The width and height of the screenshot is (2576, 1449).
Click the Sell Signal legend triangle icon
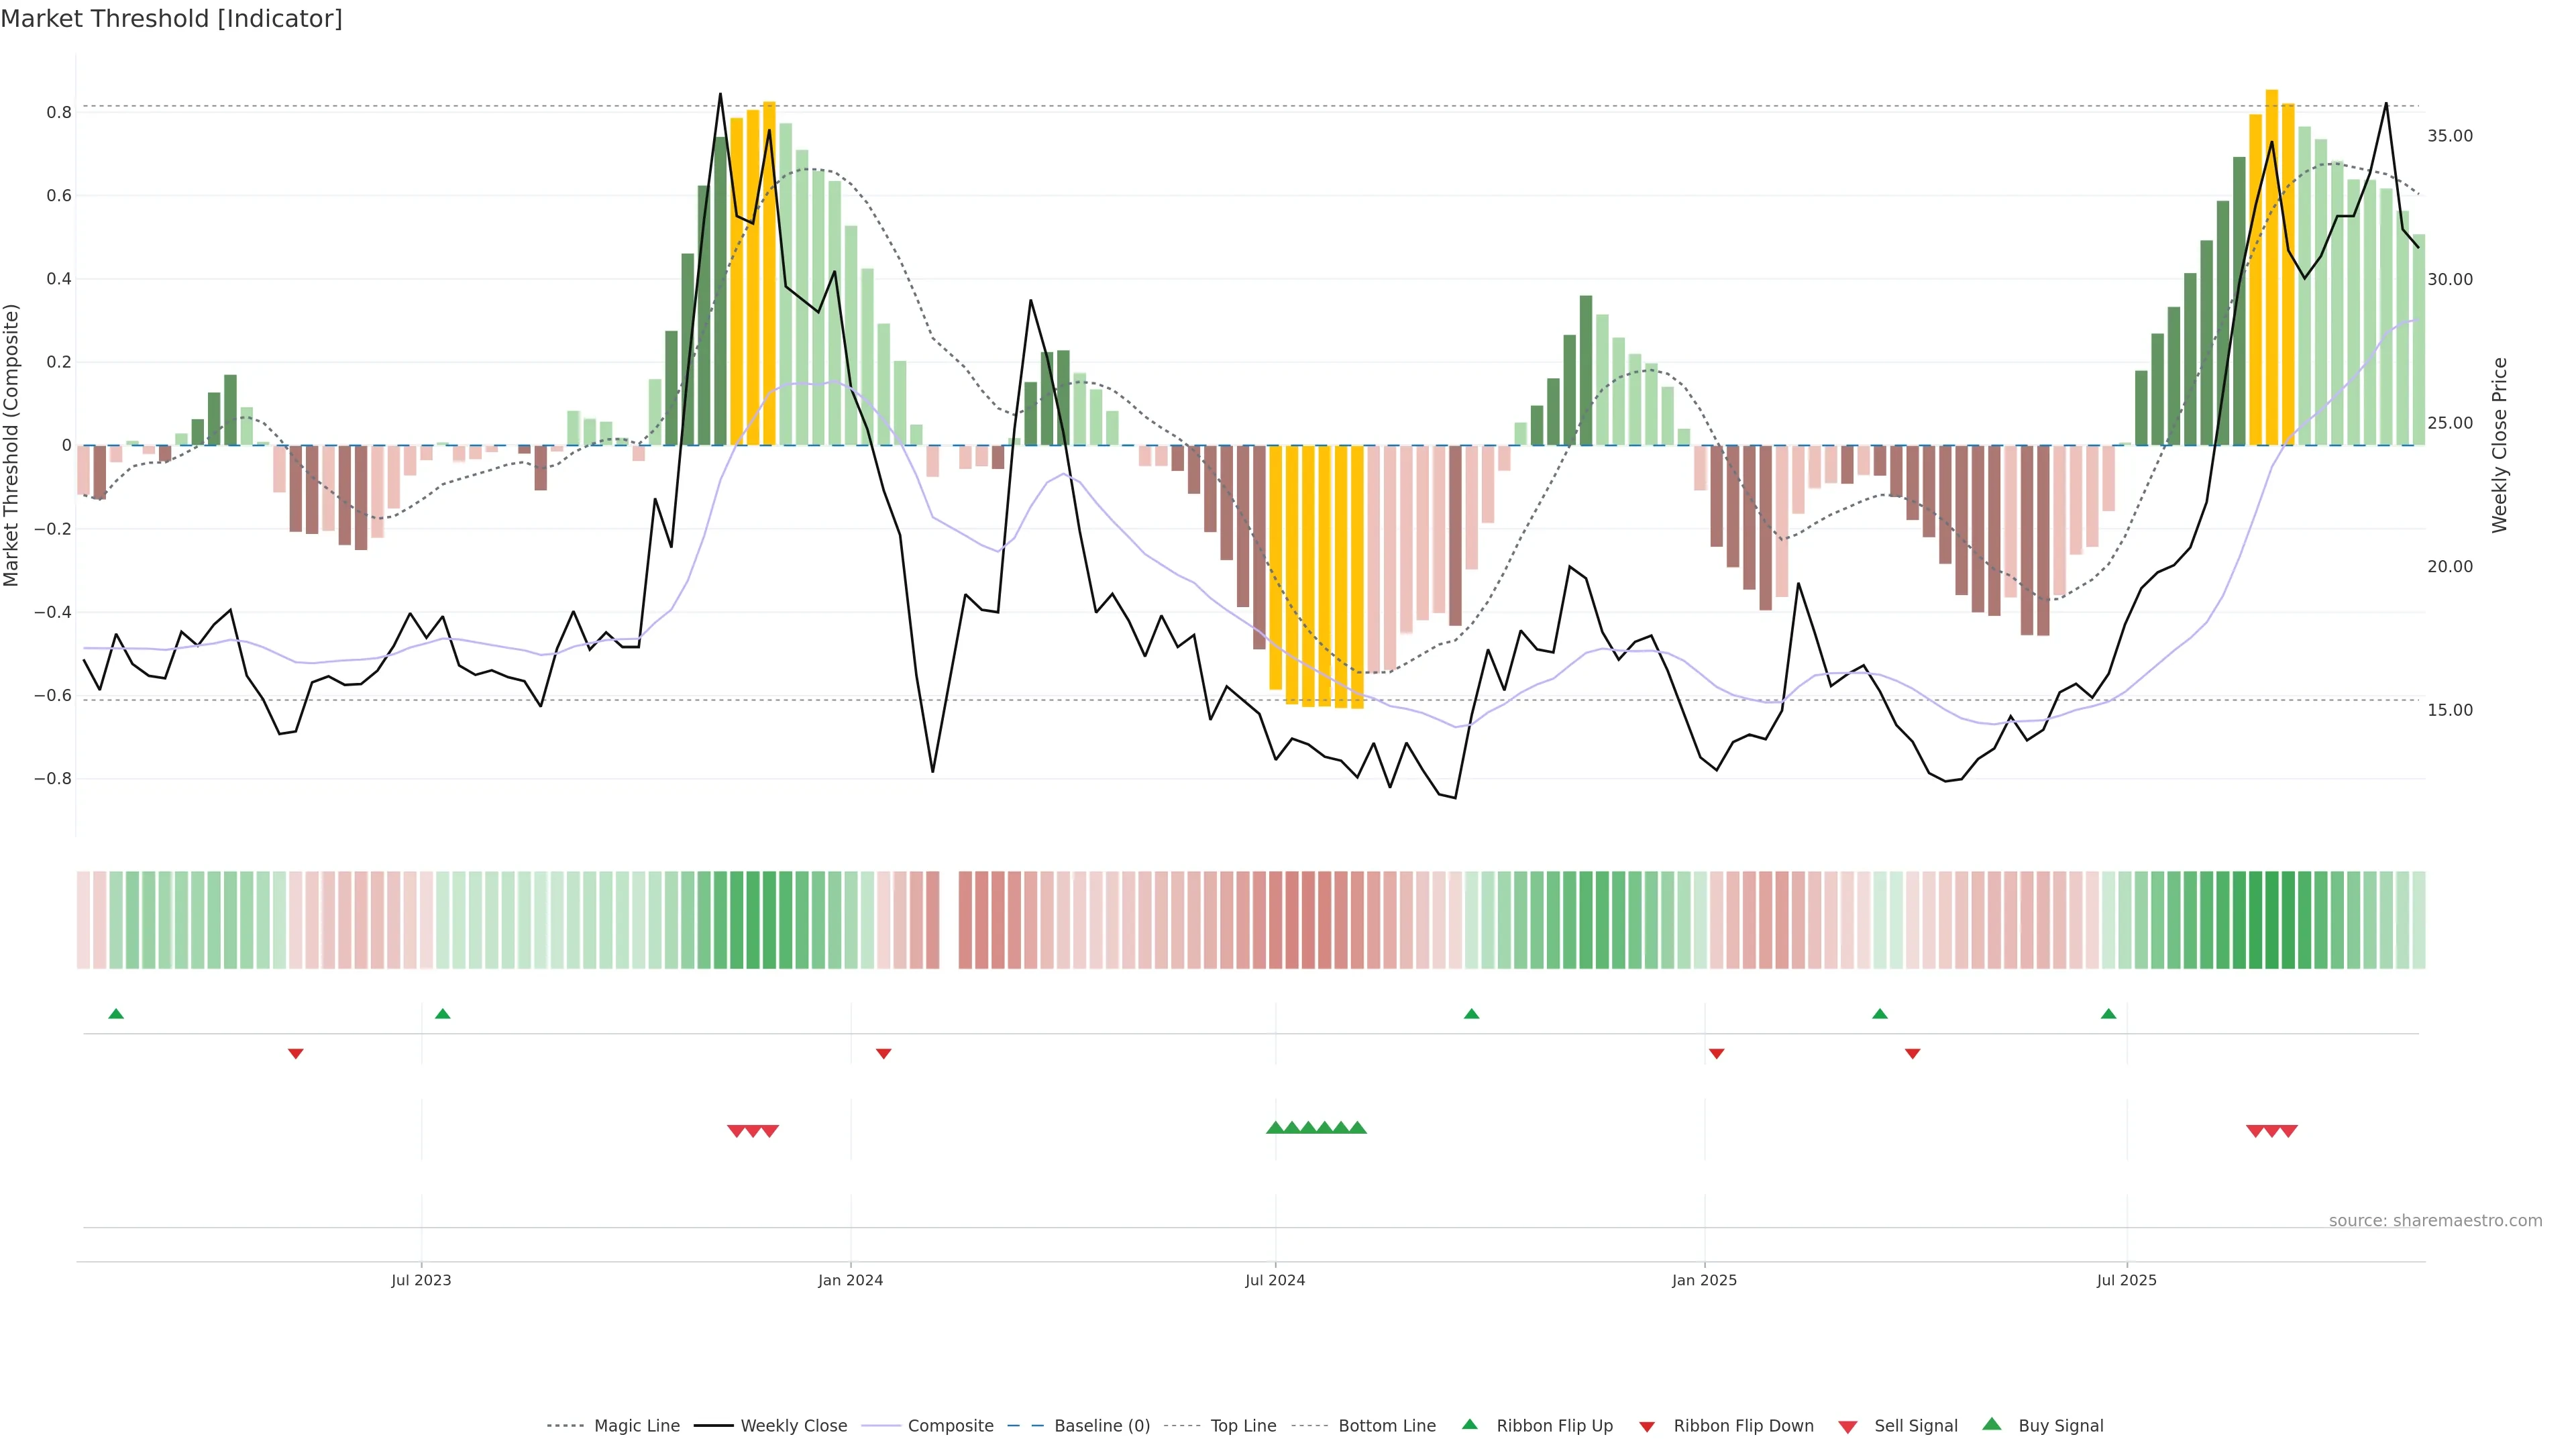point(1847,1426)
